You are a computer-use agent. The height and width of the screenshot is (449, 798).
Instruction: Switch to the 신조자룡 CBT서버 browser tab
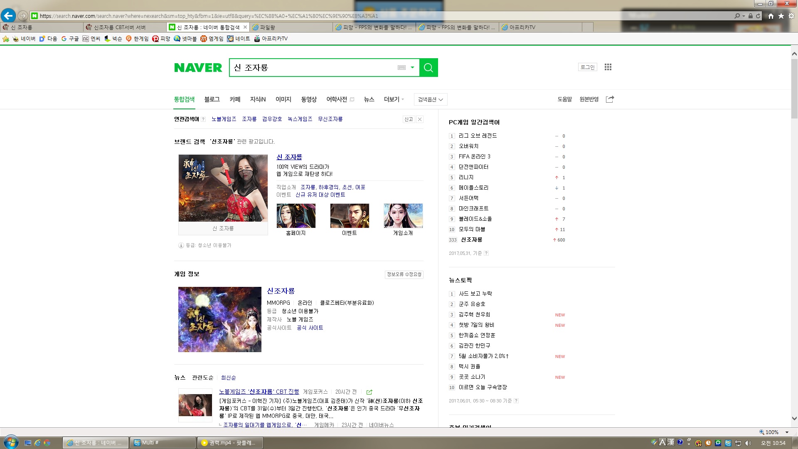click(125, 27)
